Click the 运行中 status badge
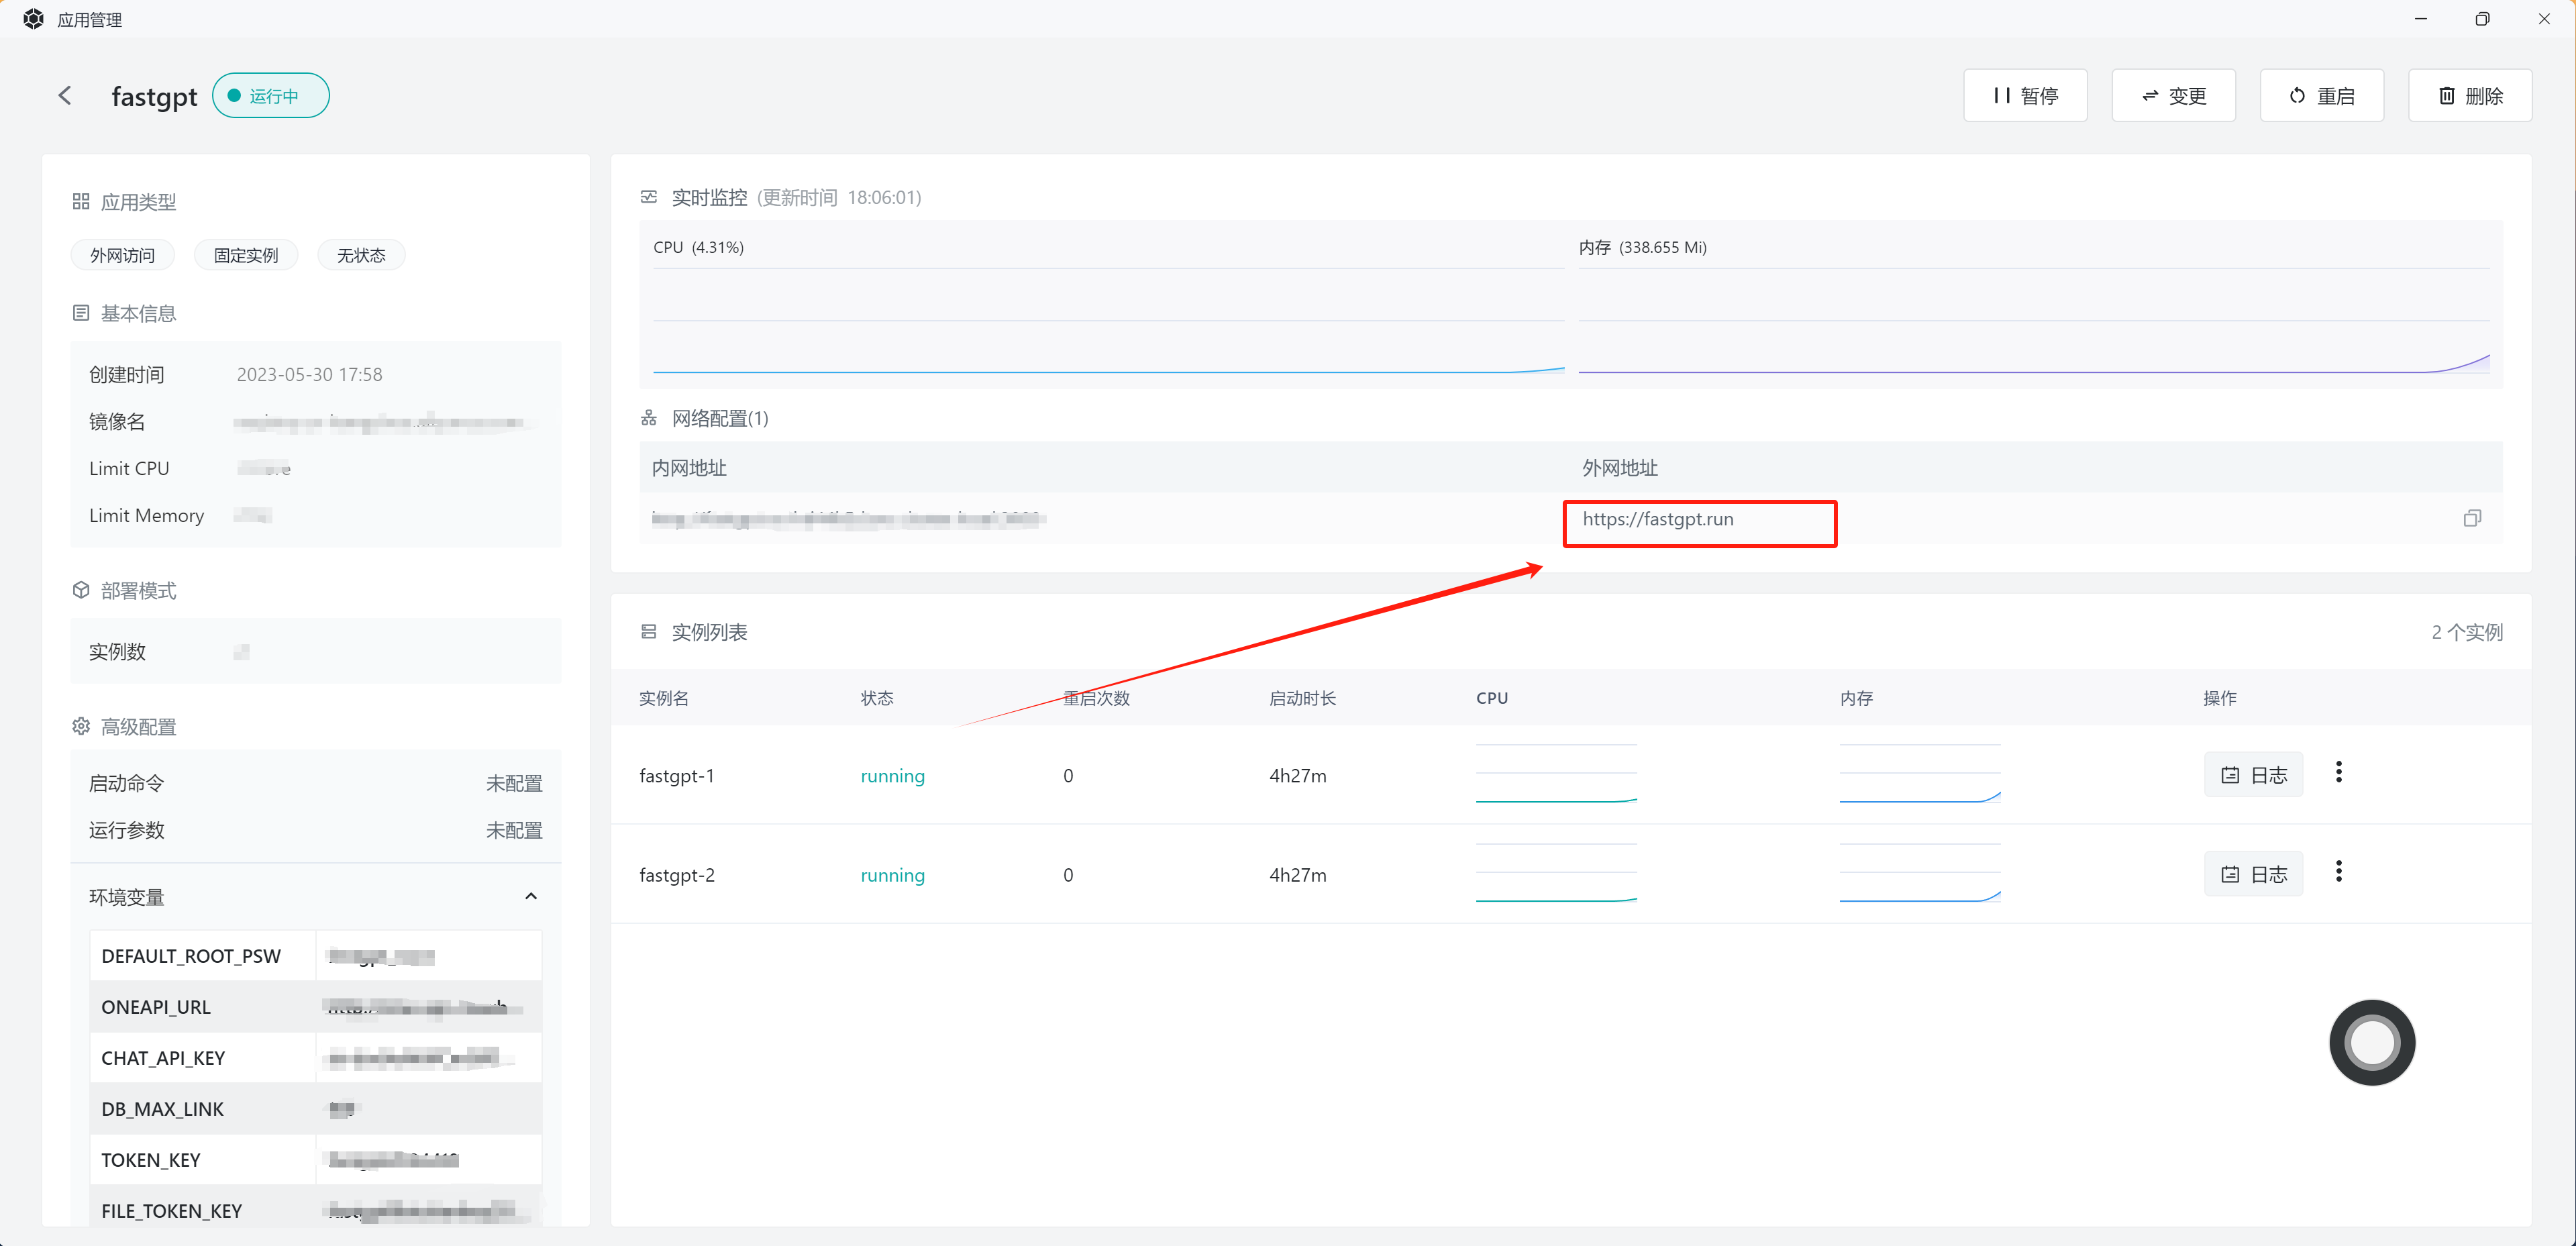The height and width of the screenshot is (1246, 2576). coord(271,96)
